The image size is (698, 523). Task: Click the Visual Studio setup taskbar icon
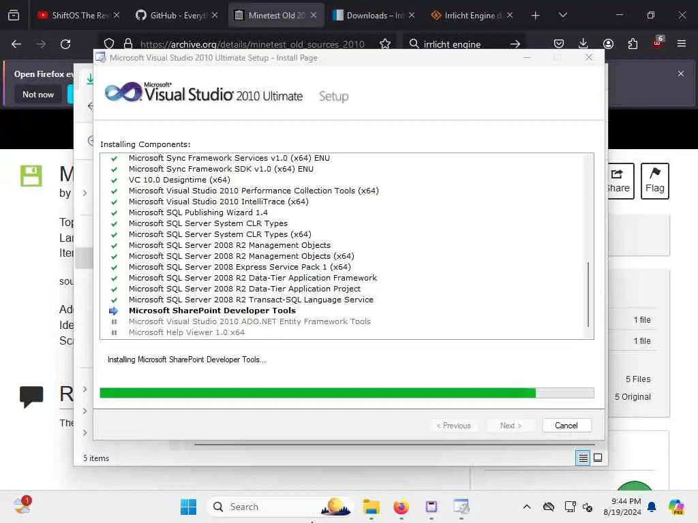(x=461, y=507)
